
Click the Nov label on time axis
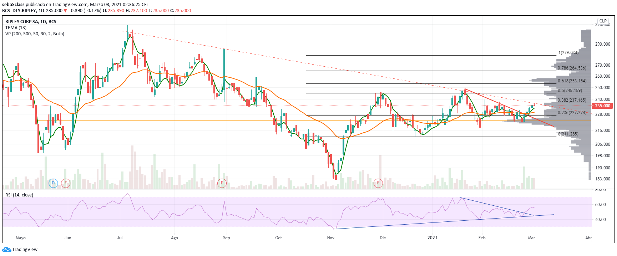[331, 238]
